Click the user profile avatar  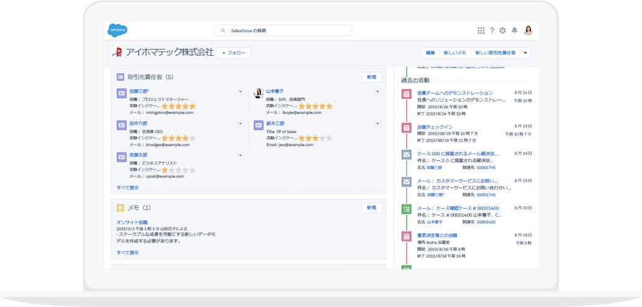tap(528, 30)
